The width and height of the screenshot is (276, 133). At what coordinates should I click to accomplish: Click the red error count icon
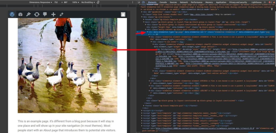click(x=270, y=2)
